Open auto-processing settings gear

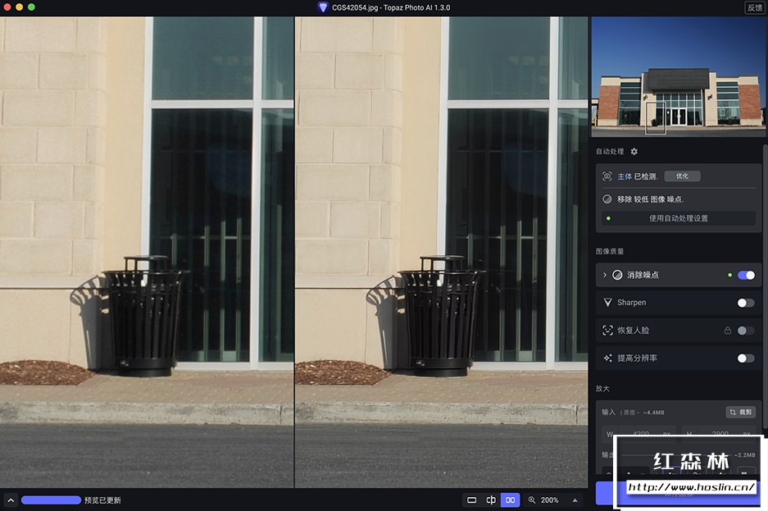(x=634, y=152)
